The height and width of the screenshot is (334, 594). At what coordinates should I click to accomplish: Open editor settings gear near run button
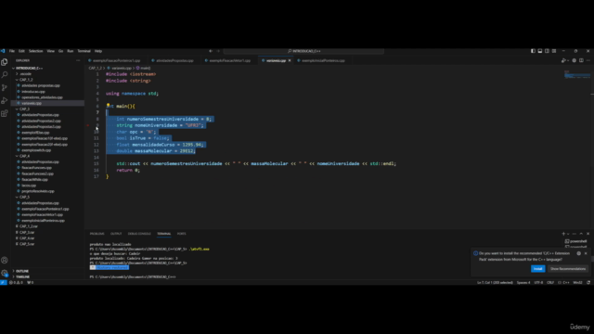[575, 60]
